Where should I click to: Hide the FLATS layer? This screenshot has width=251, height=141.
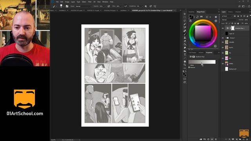tap(223, 48)
